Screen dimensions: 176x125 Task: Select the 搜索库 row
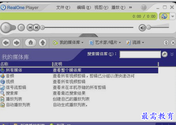coord(79,93)
